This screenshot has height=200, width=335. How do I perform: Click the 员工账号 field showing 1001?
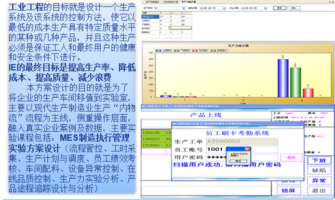click(x=242, y=150)
